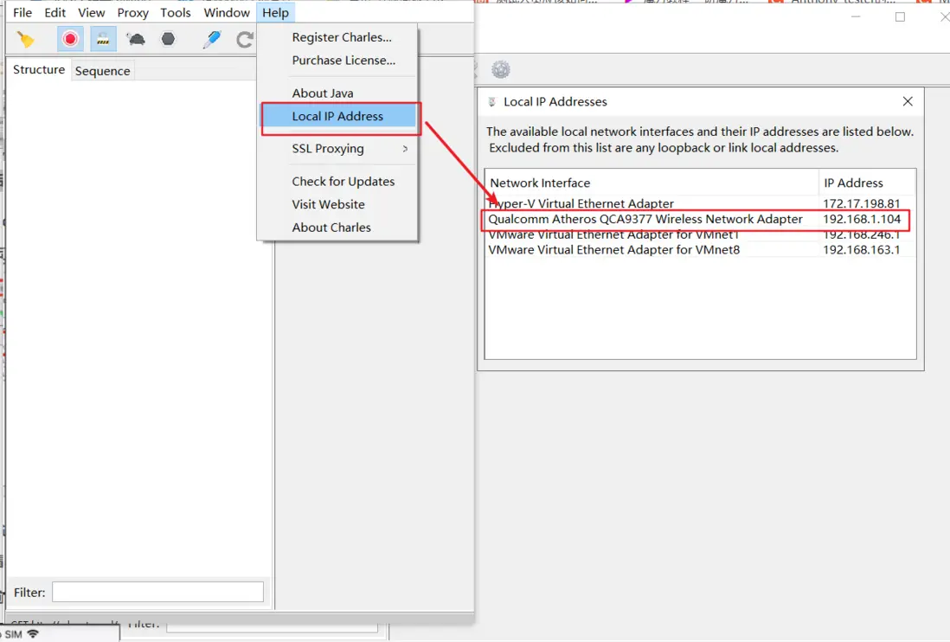Image resolution: width=950 pixels, height=642 pixels.
Task: Click the gear settings icon behind dialog
Action: click(500, 69)
